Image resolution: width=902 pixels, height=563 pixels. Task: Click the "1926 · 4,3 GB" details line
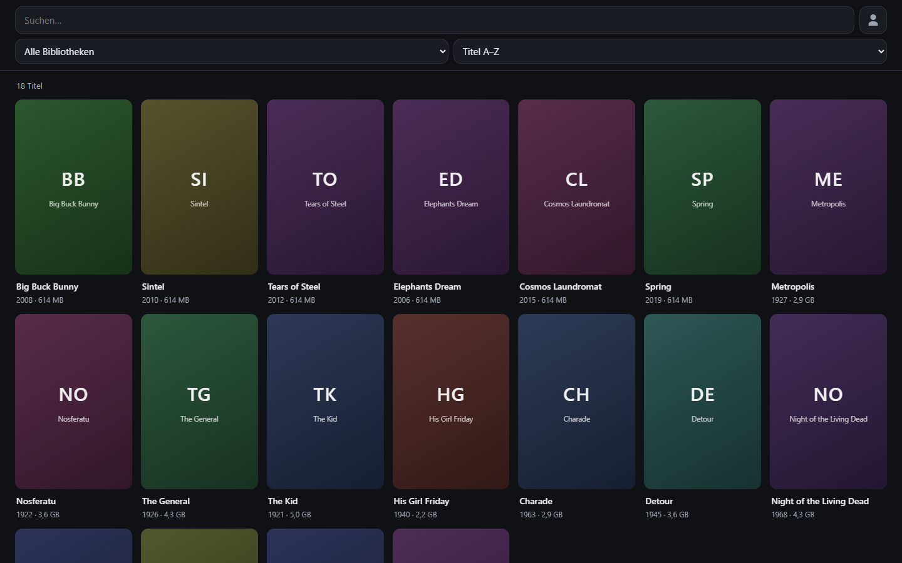click(163, 515)
